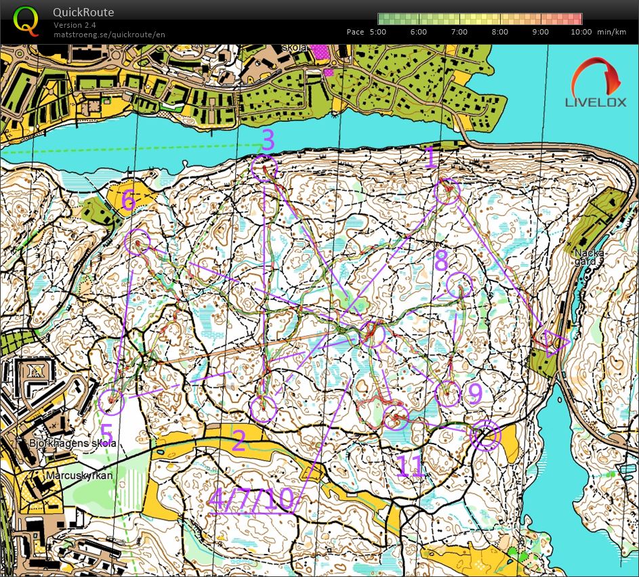Select the control 9 circle on map
The height and width of the screenshot is (577, 639).
(x=448, y=393)
